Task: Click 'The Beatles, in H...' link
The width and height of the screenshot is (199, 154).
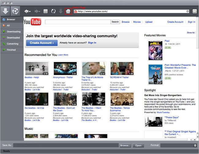Action: pyautogui.click(x=89, y=120)
